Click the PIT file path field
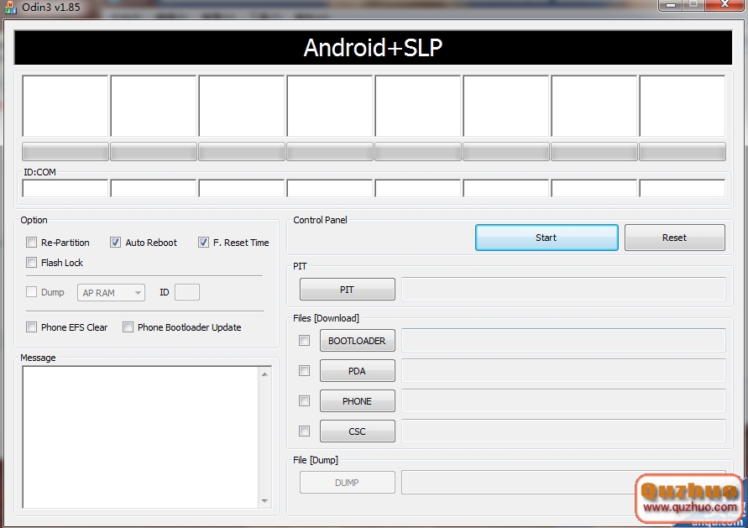 point(563,289)
